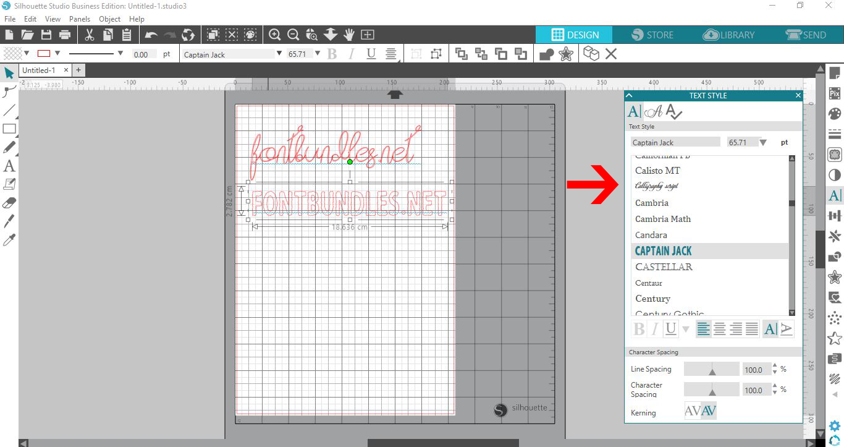Click the New document icon
This screenshot has height=447, width=844.
click(9, 35)
